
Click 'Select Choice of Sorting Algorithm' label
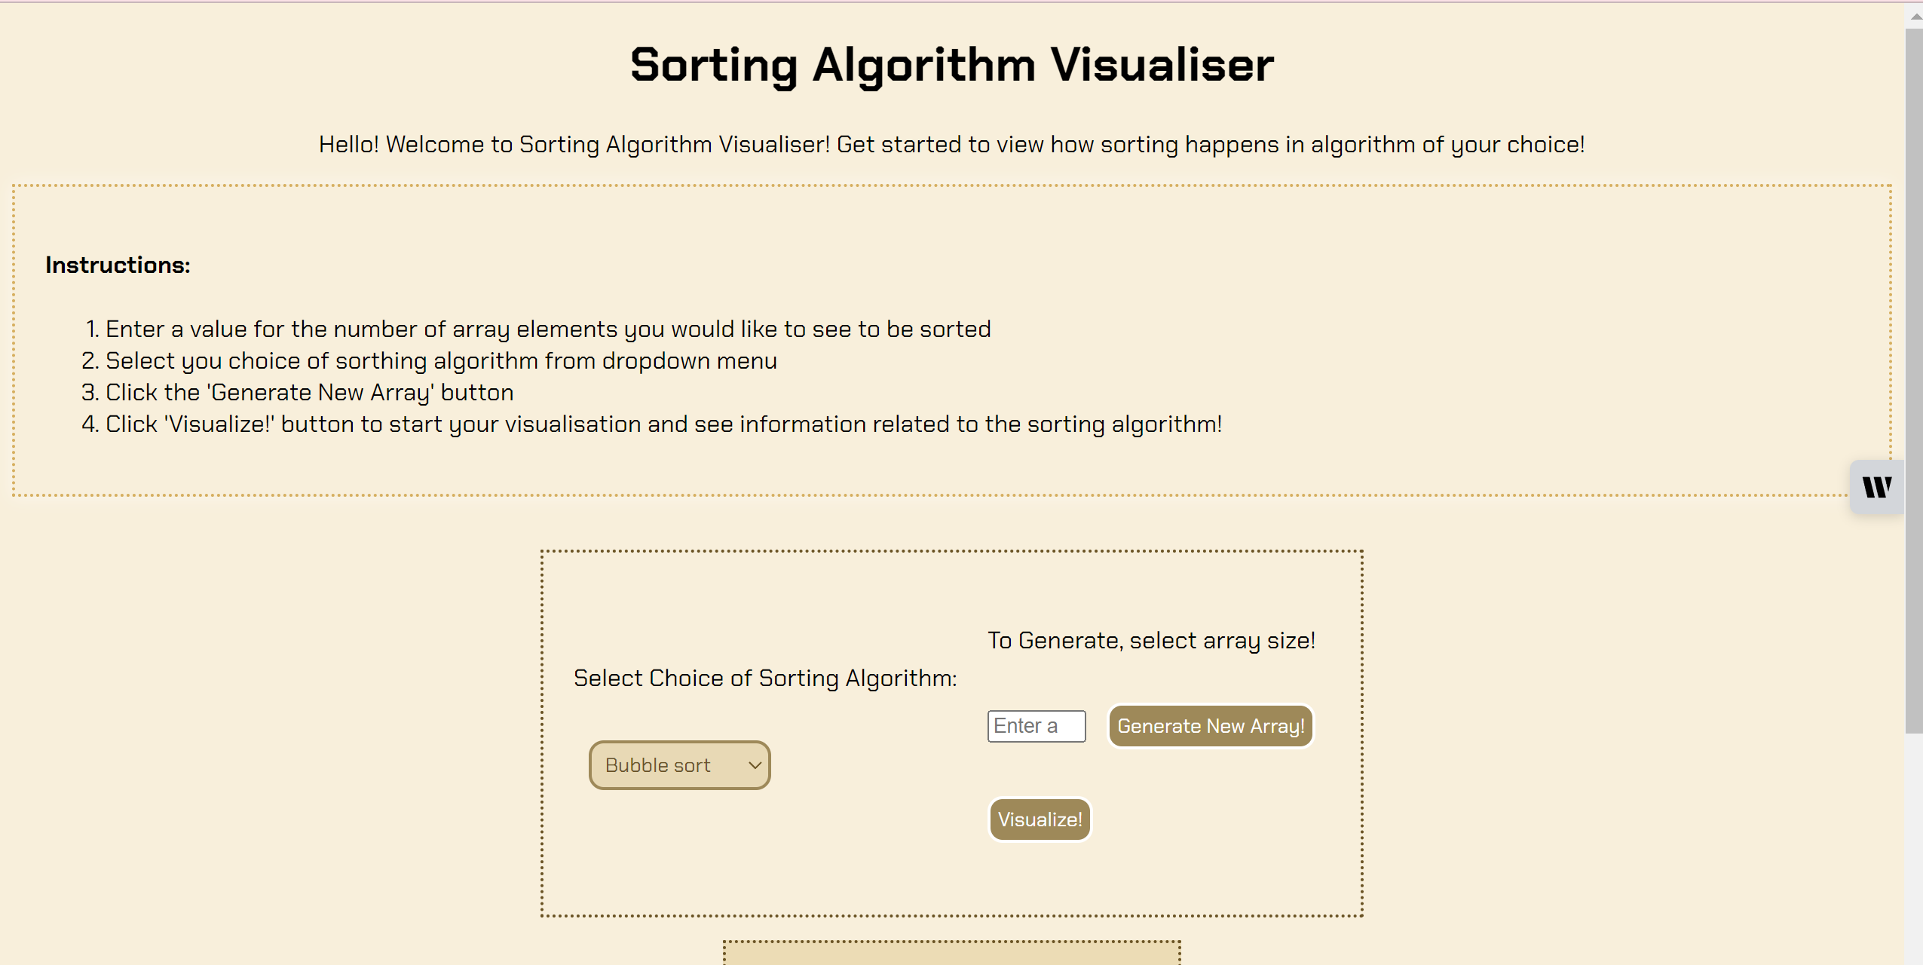click(764, 678)
